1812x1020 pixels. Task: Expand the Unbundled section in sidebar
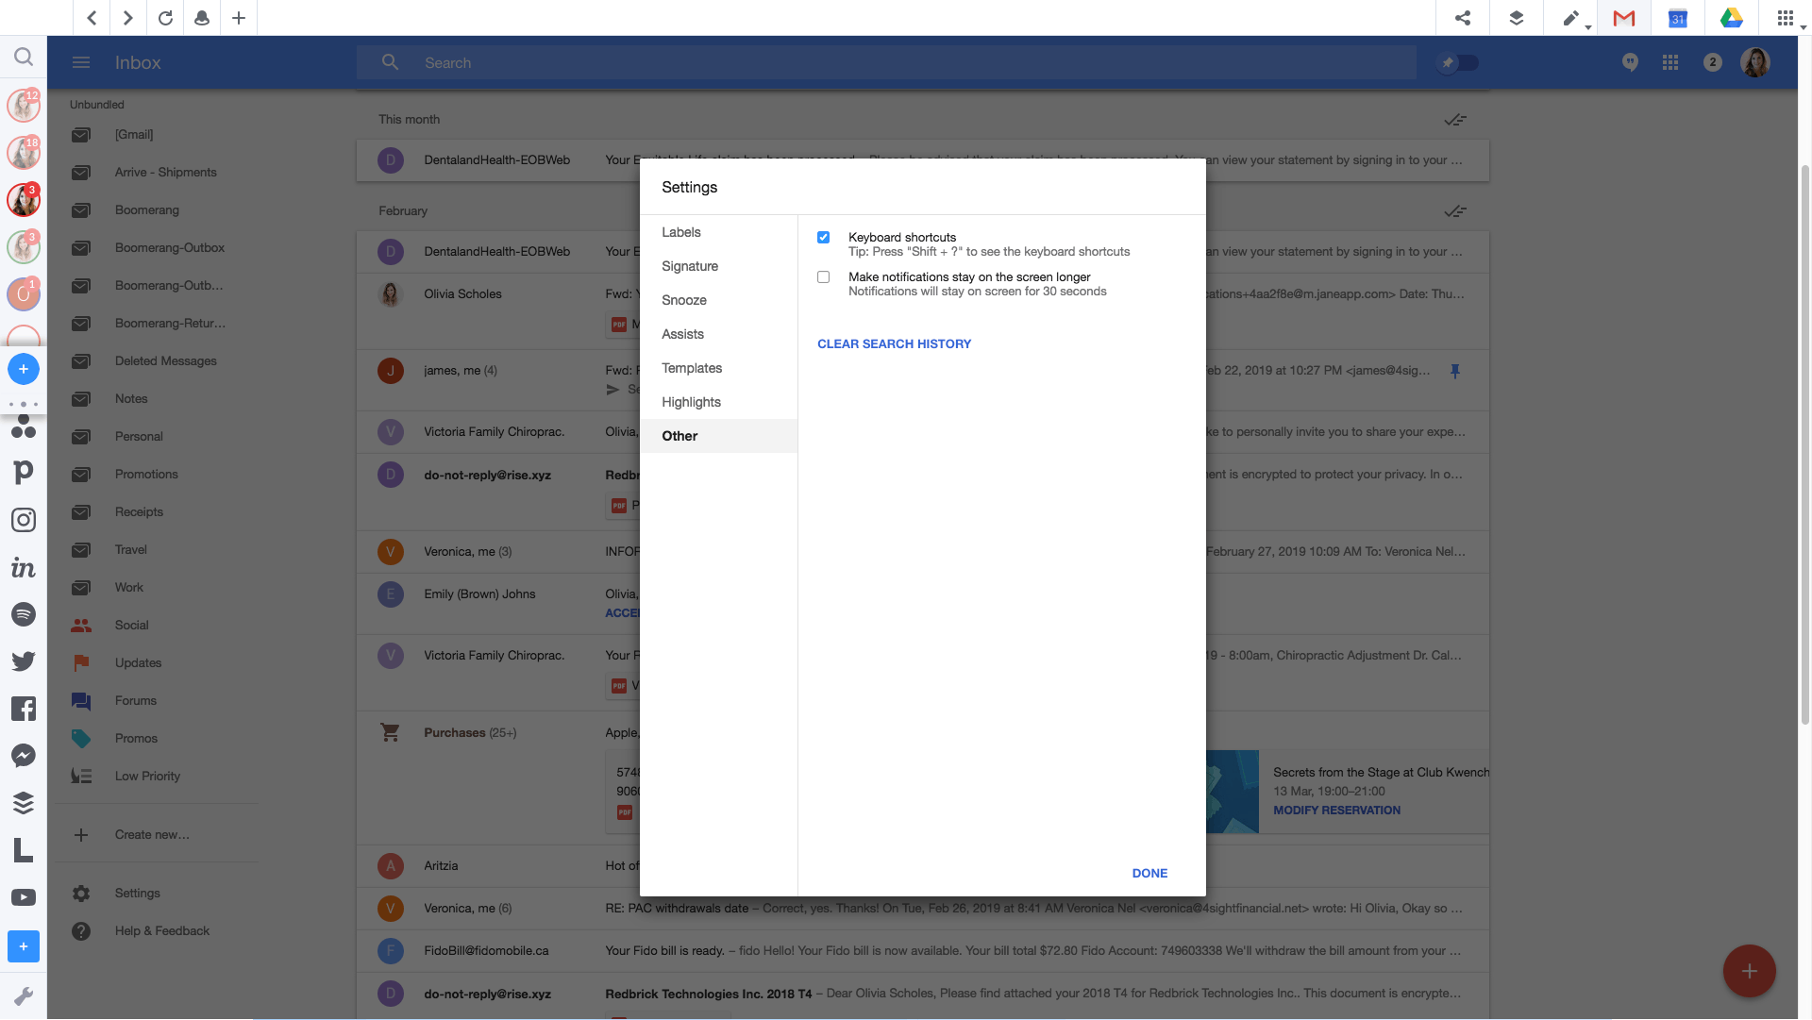click(x=97, y=103)
